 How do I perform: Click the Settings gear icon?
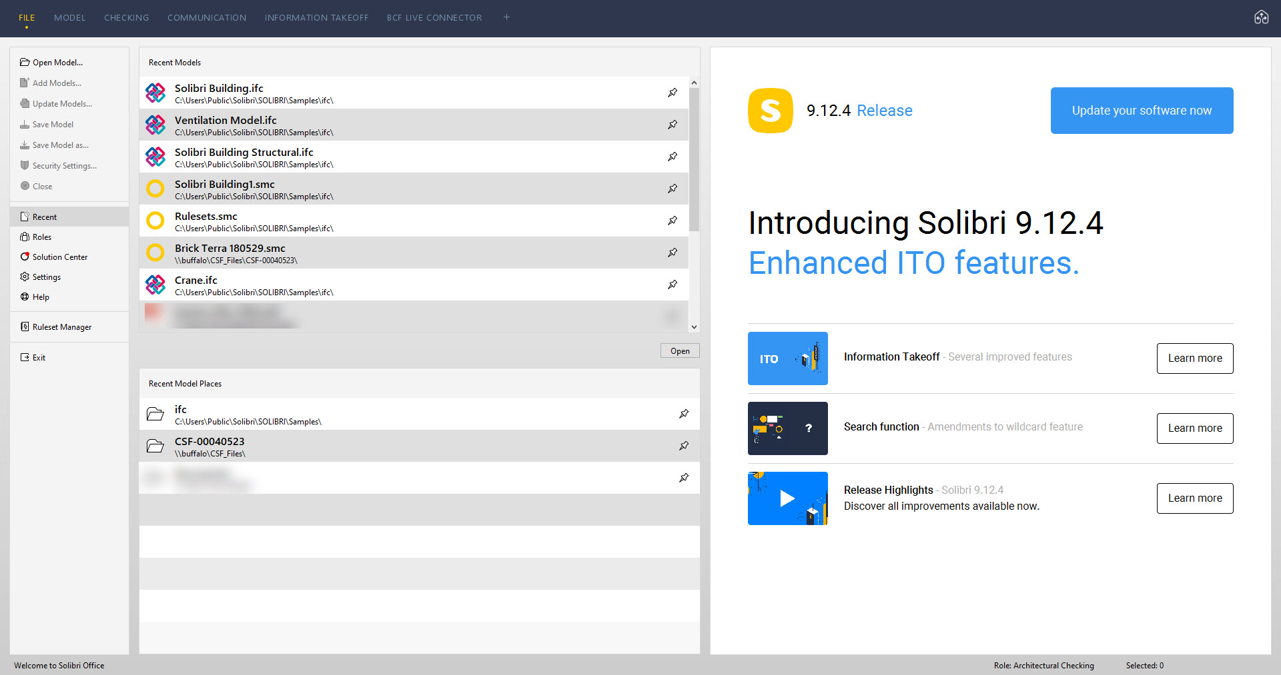coord(25,277)
